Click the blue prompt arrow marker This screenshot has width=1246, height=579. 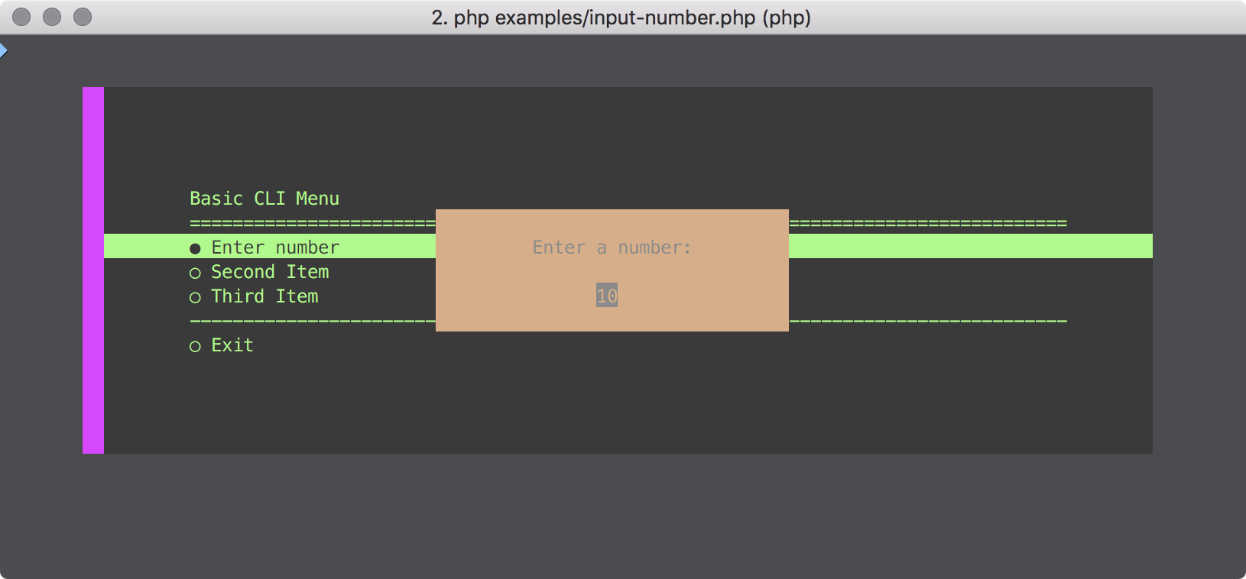click(4, 51)
